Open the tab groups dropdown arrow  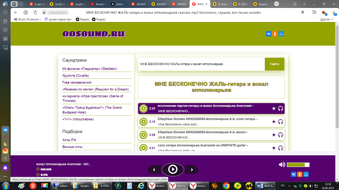tap(21, 4)
